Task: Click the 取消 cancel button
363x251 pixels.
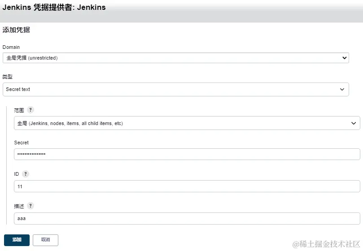Action: [45, 240]
